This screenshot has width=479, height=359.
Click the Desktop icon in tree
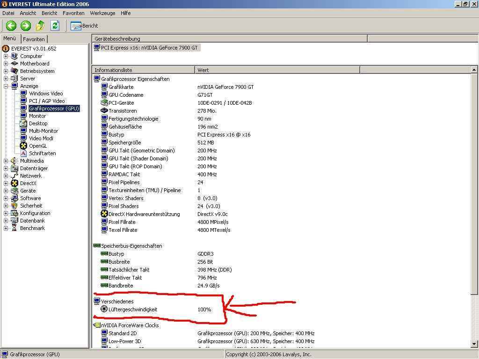[x=23, y=123]
